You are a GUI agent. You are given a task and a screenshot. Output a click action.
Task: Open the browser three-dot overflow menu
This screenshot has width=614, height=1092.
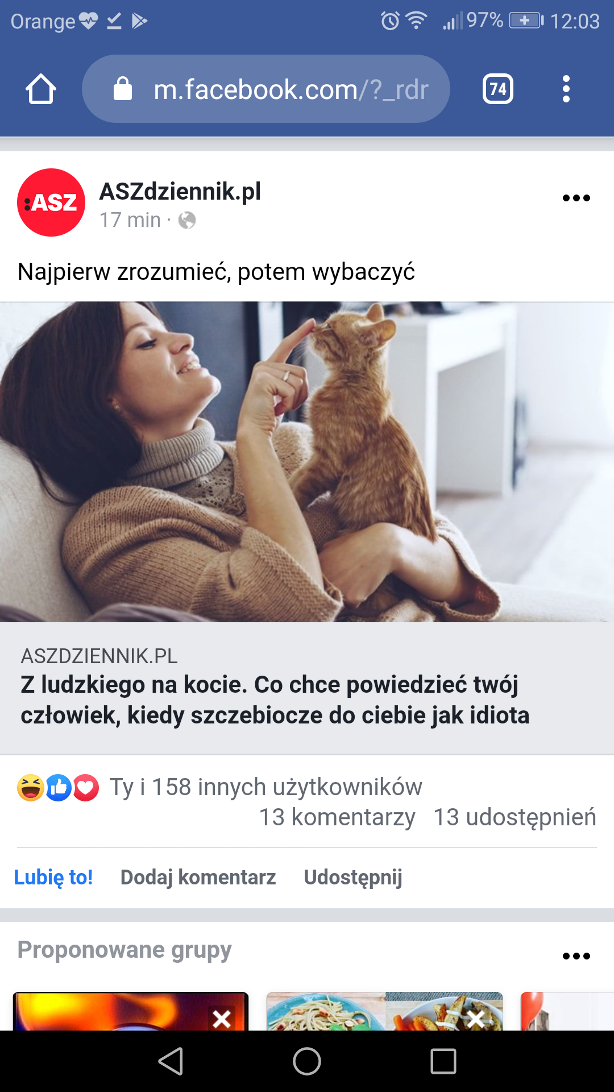pos(566,89)
